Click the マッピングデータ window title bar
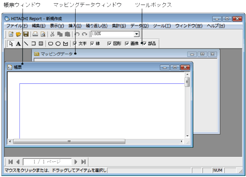The image size is (246, 177). click(125, 54)
